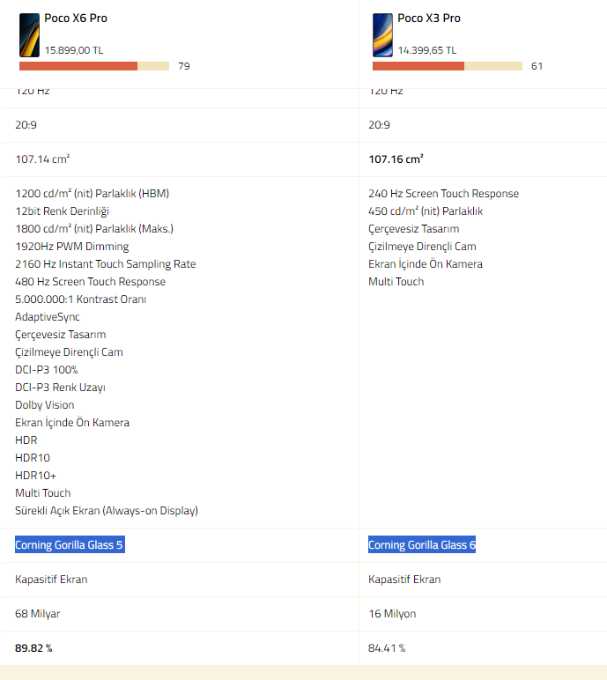This screenshot has height=680, width=607.
Task: Click the Poco X6 Pro score bar
Action: [94, 66]
